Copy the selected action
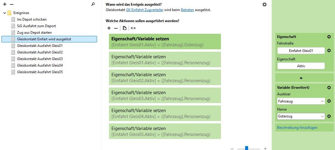The height and width of the screenshot is (150, 335). coord(125,28)
